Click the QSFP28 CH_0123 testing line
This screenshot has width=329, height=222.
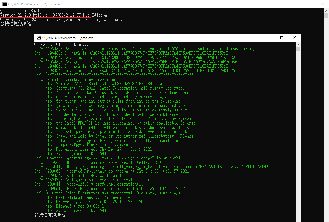(64, 45)
